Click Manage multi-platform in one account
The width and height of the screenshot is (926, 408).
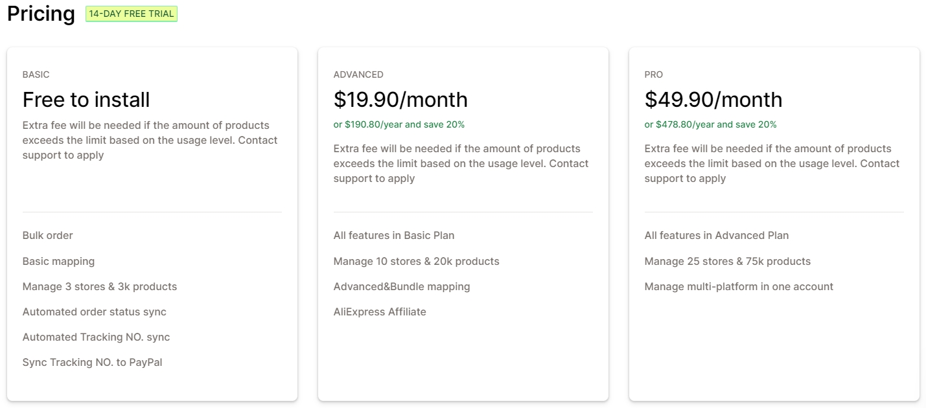pos(739,287)
